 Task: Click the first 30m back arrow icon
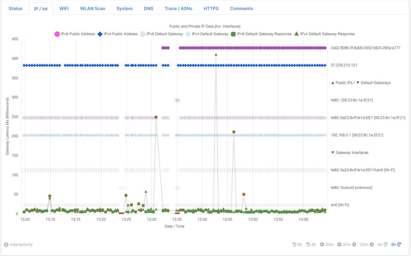pyautogui.click(x=322, y=244)
